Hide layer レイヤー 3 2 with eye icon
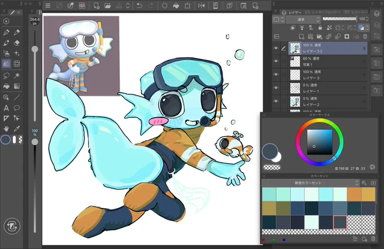The width and height of the screenshot is (384, 249). pyautogui.click(x=276, y=48)
